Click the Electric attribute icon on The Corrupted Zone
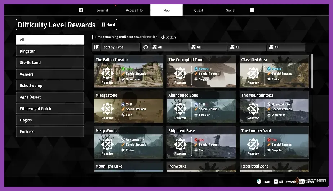The width and height of the screenshot is (333, 191). [196, 69]
